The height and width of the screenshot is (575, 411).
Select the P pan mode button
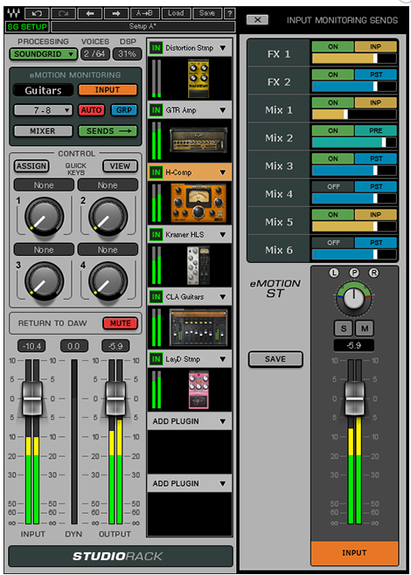[354, 273]
